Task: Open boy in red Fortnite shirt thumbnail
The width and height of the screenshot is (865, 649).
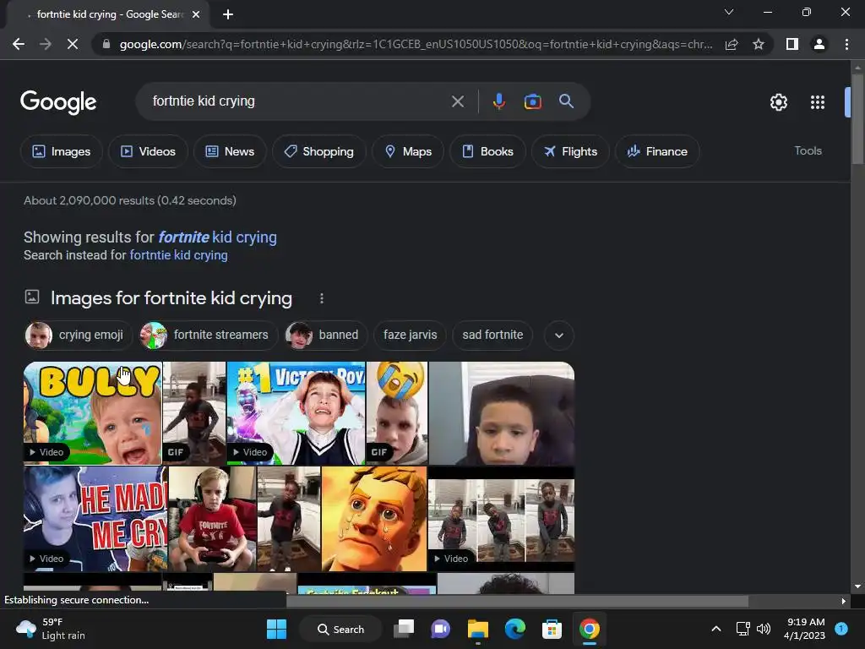Action: pyautogui.click(x=212, y=519)
